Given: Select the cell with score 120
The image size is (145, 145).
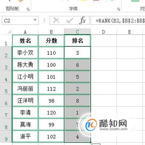Looking at the screenshot, I should 51,113.
